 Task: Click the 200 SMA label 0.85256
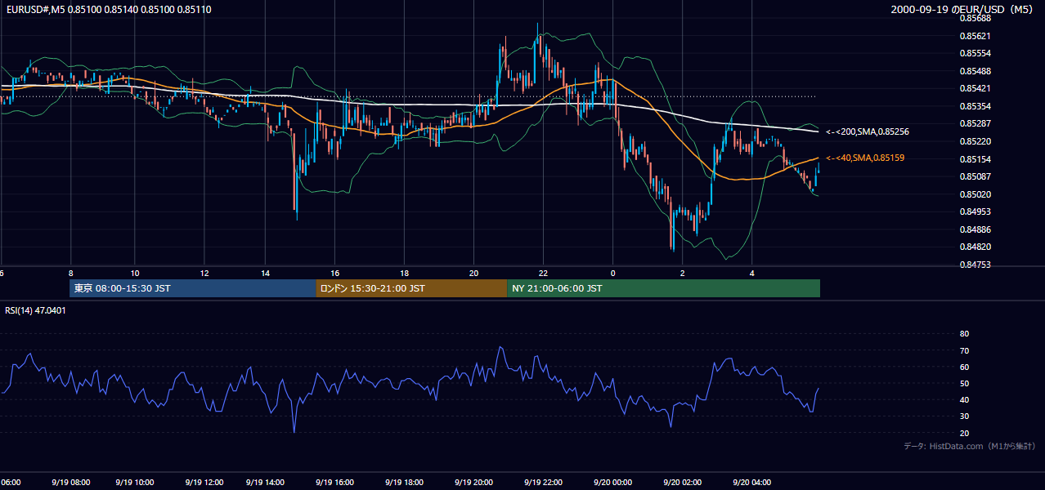tap(868, 131)
